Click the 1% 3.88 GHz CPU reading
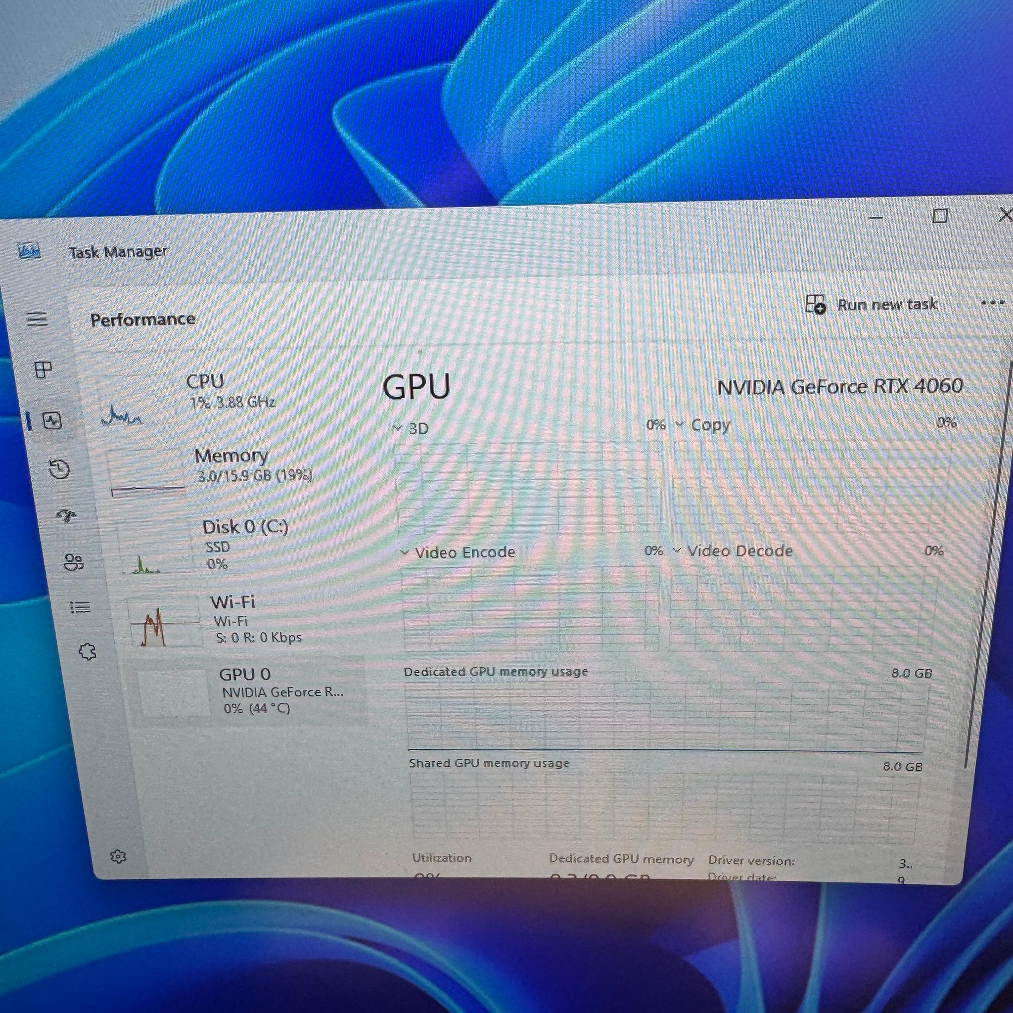The height and width of the screenshot is (1013, 1013). (x=232, y=402)
